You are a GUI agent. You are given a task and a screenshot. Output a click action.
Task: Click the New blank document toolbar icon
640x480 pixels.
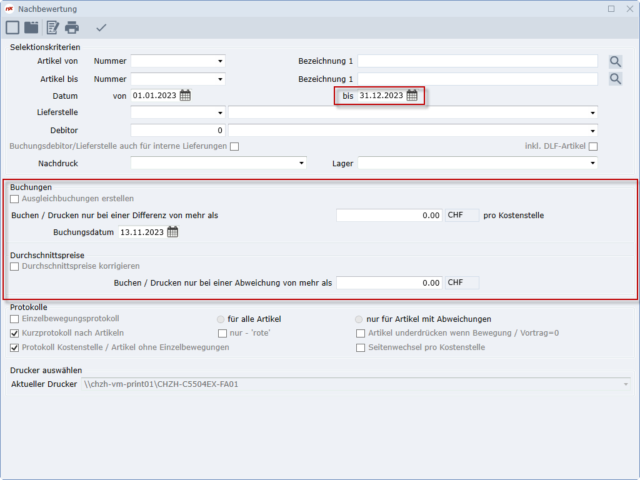point(12,27)
